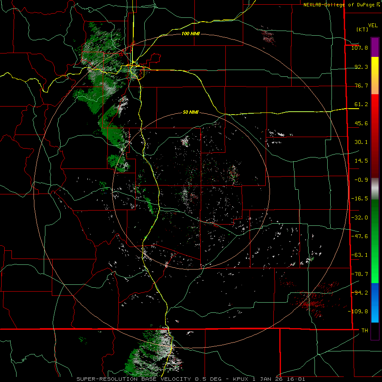382x382 pixels.
Task: Pick the gray near-zero segment of velocity scale
Action: tap(375, 189)
